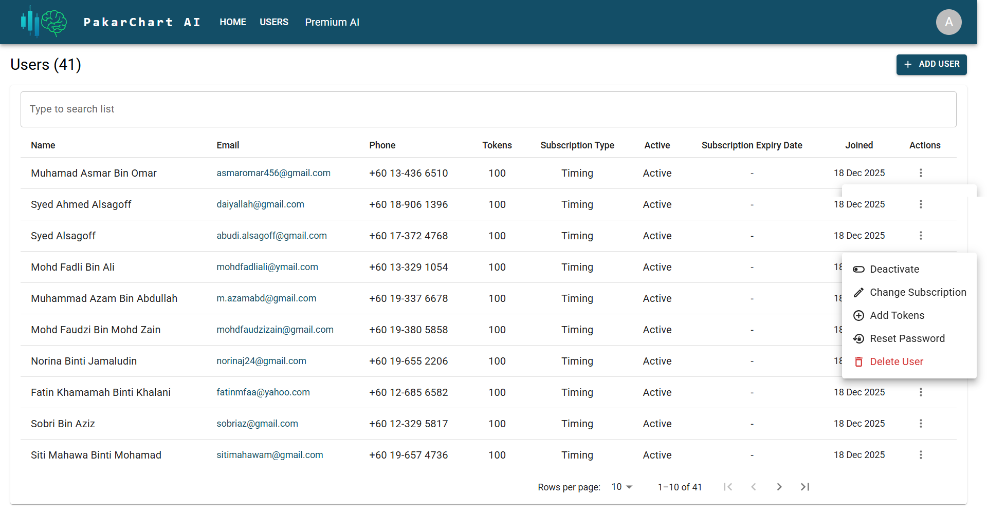
Task: Open the email link asmaromar456@gmail.com
Action: pos(273,173)
